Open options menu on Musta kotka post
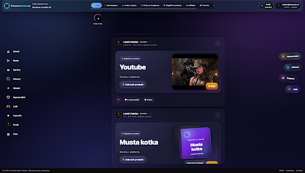This screenshot has width=305, height=173. [218, 115]
